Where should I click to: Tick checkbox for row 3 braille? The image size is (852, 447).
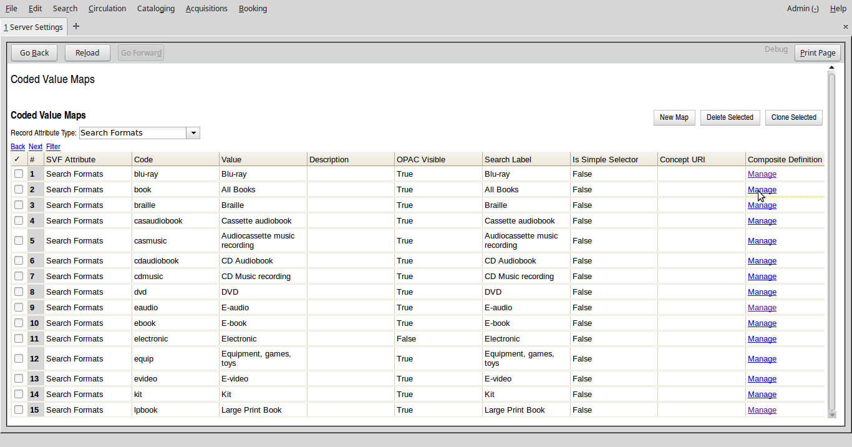[x=19, y=205]
